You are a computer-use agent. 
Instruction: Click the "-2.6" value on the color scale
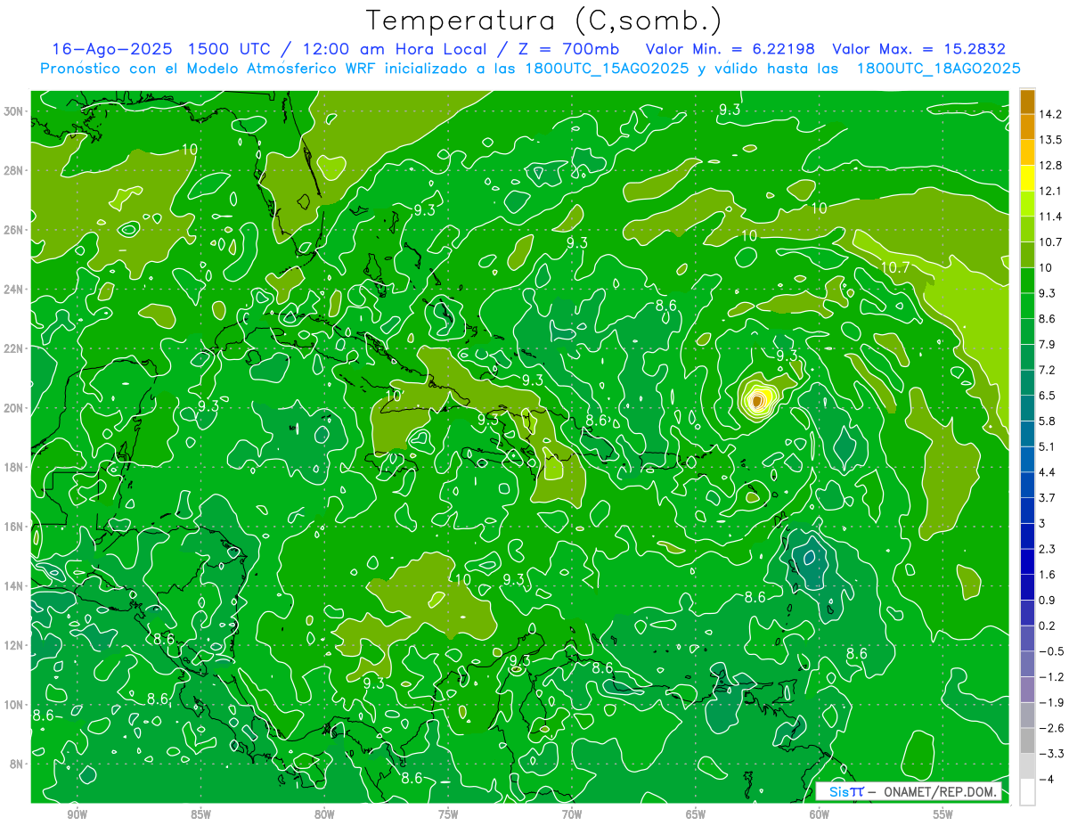(x=1051, y=728)
